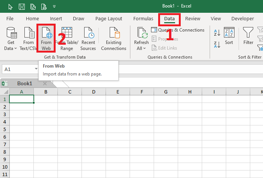The height and width of the screenshot is (178, 263).
Task: Expand the Get Data dropdown
Action: tap(11, 39)
